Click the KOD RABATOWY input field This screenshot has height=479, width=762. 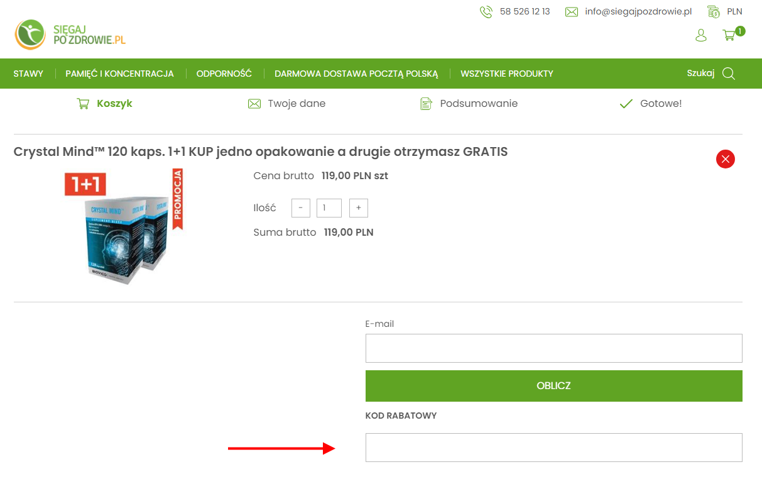pyautogui.click(x=554, y=448)
